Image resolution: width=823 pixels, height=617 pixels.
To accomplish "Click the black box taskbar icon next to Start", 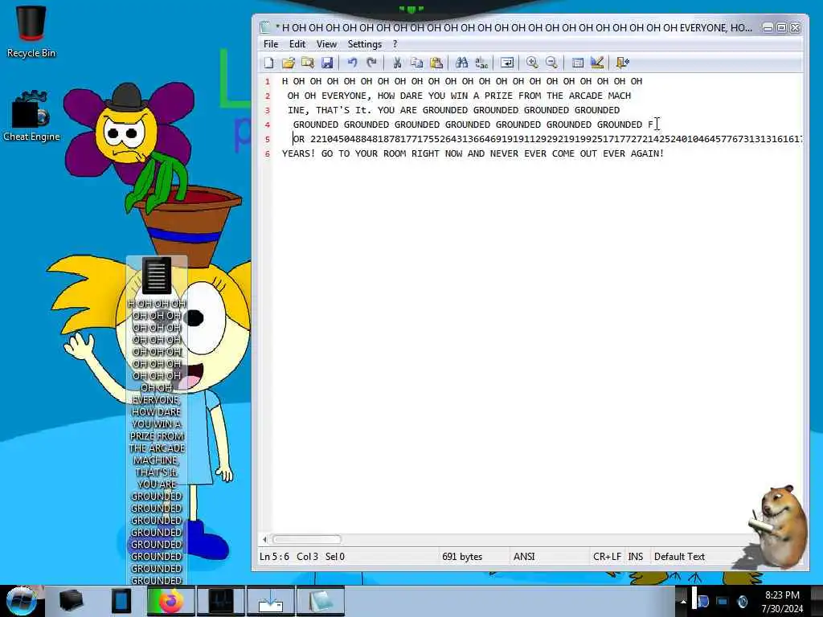I will coord(71,601).
